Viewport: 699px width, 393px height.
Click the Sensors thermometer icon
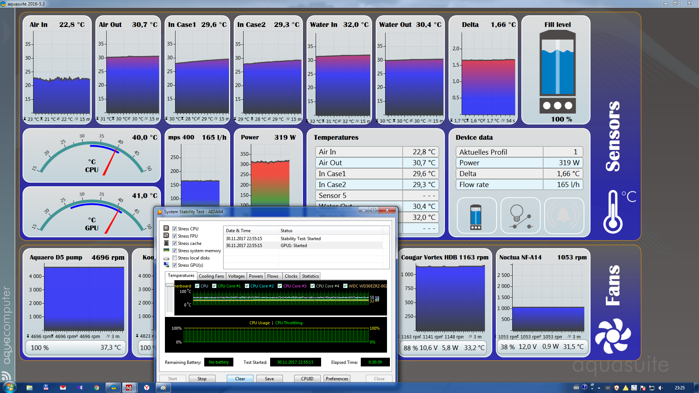click(613, 212)
